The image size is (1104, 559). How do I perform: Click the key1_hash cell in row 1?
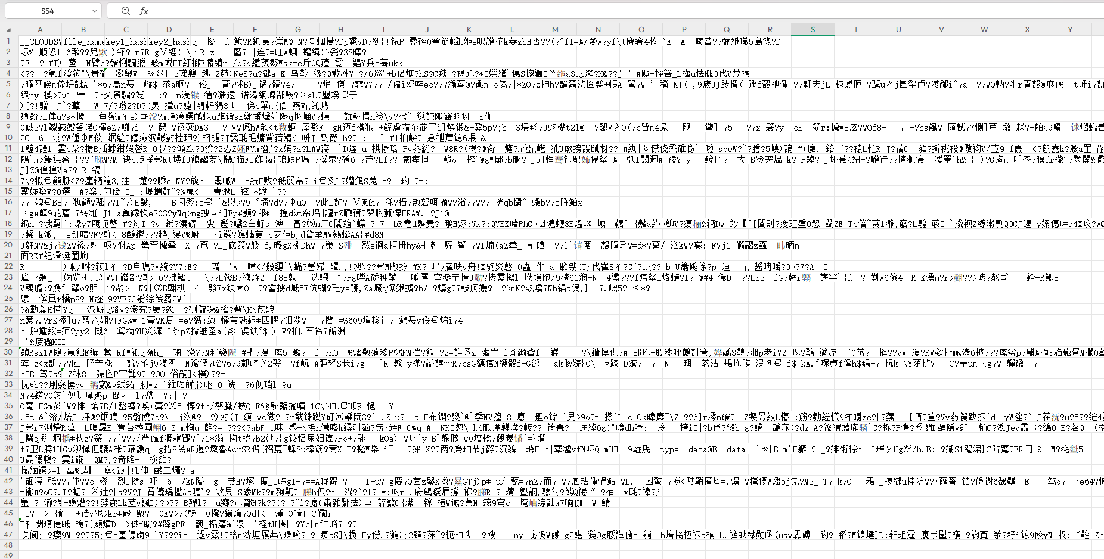pos(126,41)
